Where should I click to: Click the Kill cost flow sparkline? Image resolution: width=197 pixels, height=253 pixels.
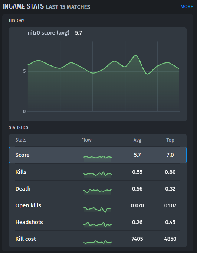(x=98, y=243)
